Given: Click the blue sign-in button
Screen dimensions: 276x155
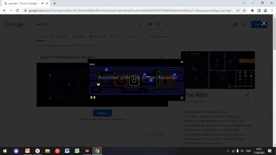Looking at the screenshot, I should pos(259,24).
